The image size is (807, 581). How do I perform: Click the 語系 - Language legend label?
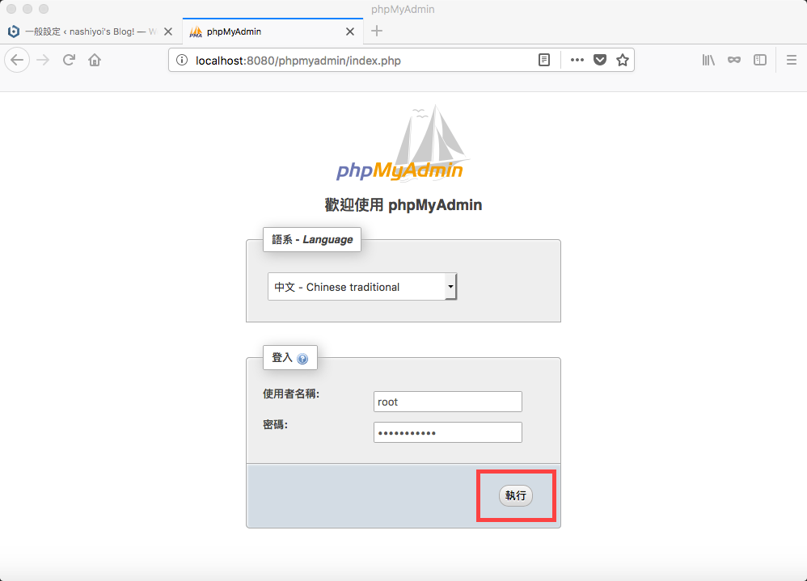[312, 240]
